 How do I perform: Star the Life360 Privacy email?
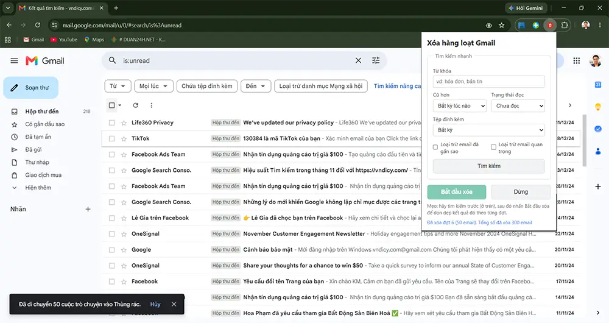pos(124,123)
